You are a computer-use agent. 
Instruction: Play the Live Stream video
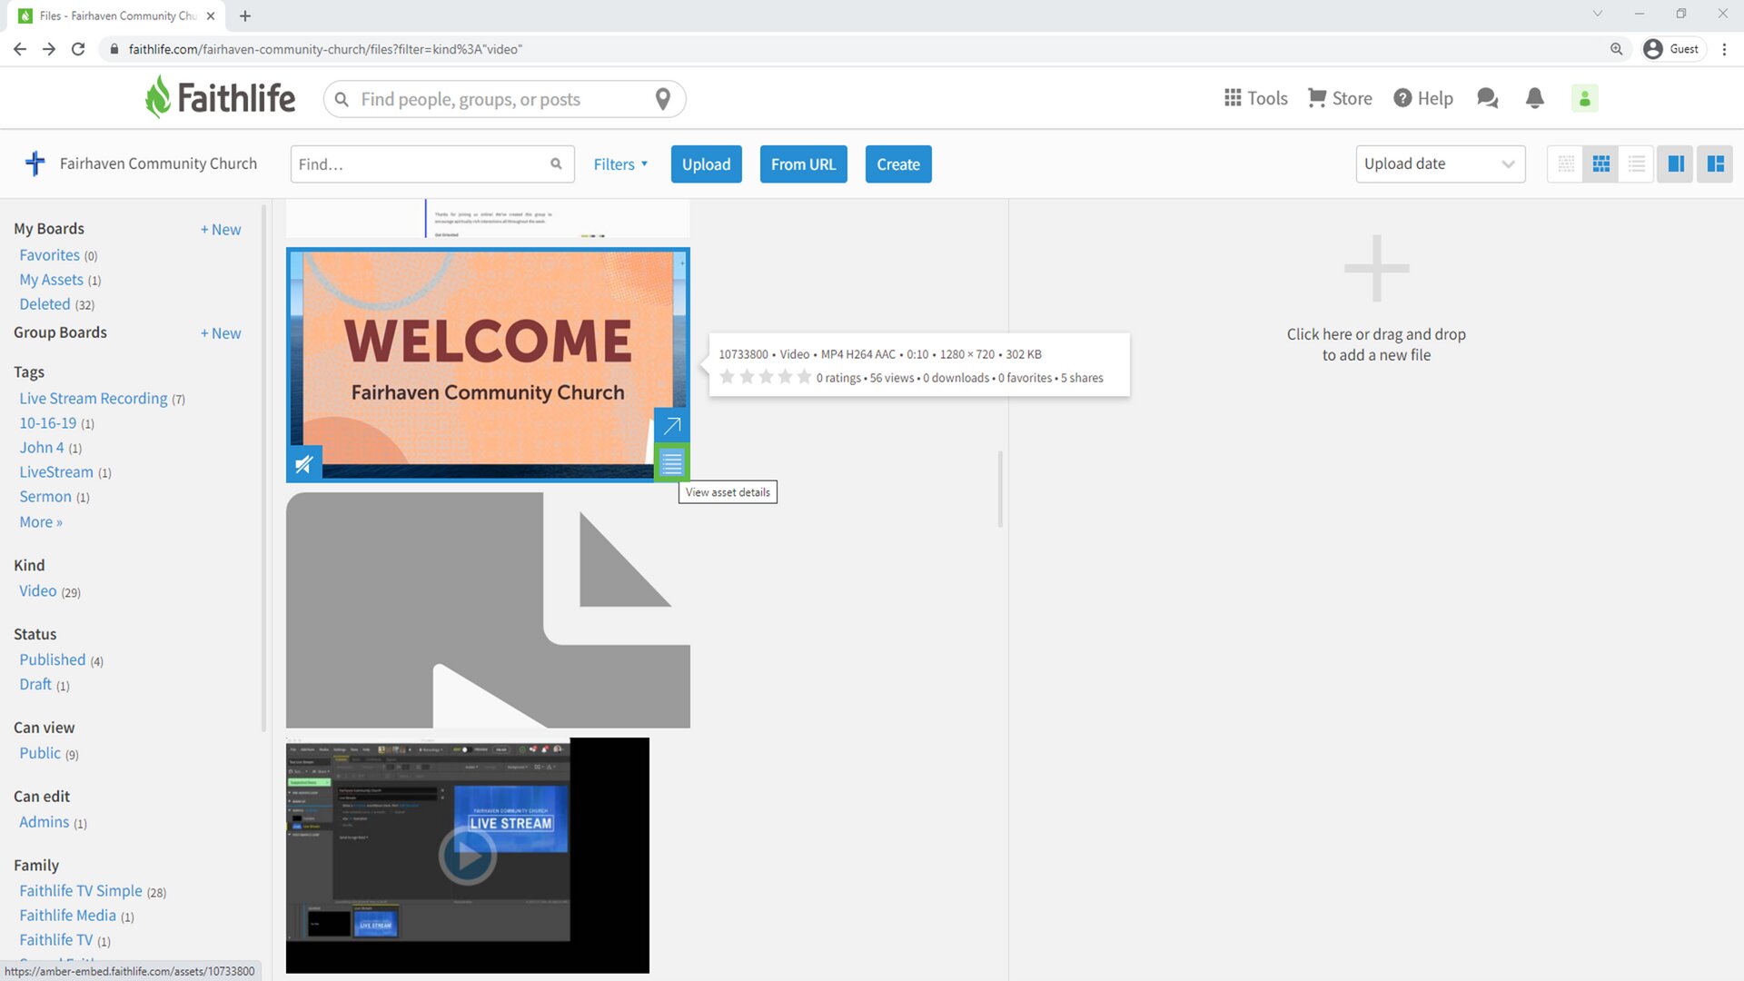[468, 855]
